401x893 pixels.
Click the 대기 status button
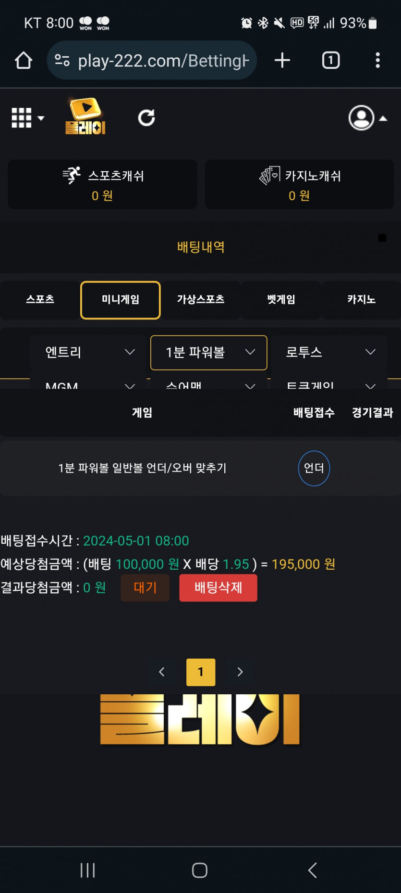tap(145, 587)
